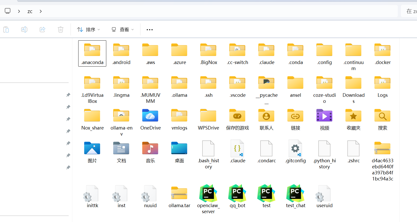Viewport: 417px width, 222px height.
Task: Select the Downloads folder
Action: pos(354,89)
